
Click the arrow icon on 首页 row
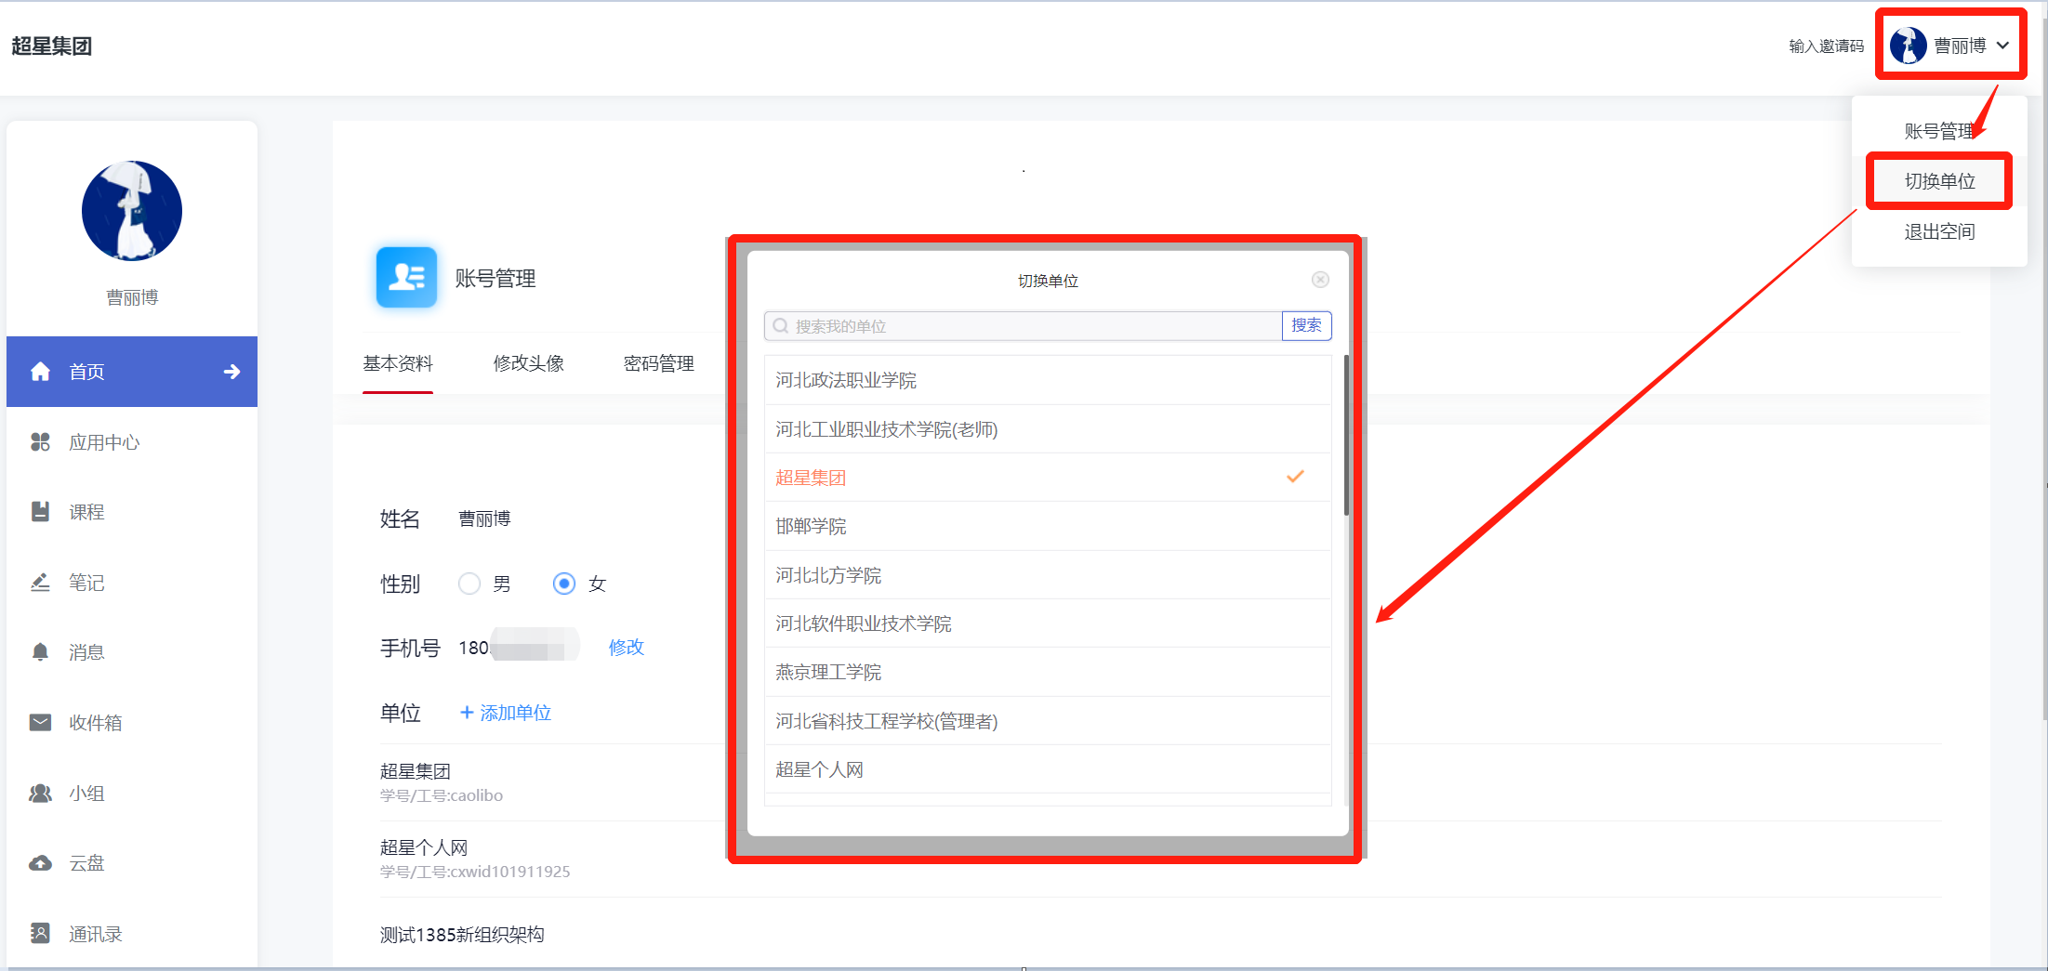click(x=232, y=372)
